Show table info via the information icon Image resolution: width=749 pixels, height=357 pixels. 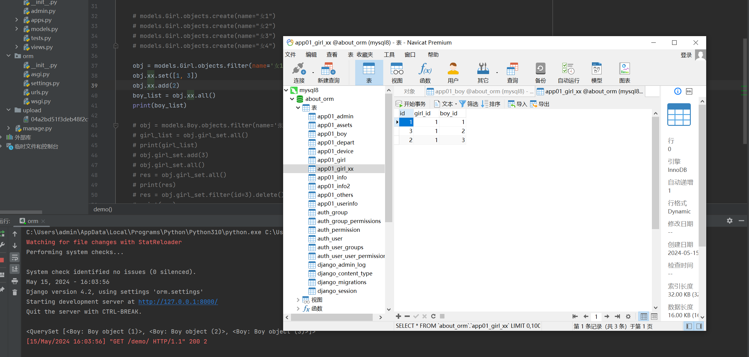point(678,91)
